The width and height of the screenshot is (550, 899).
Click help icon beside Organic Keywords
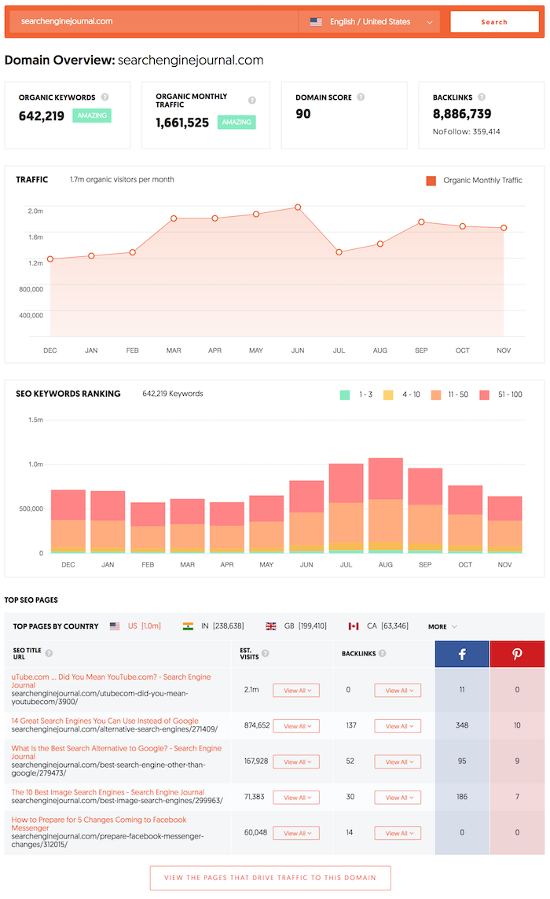tap(105, 97)
